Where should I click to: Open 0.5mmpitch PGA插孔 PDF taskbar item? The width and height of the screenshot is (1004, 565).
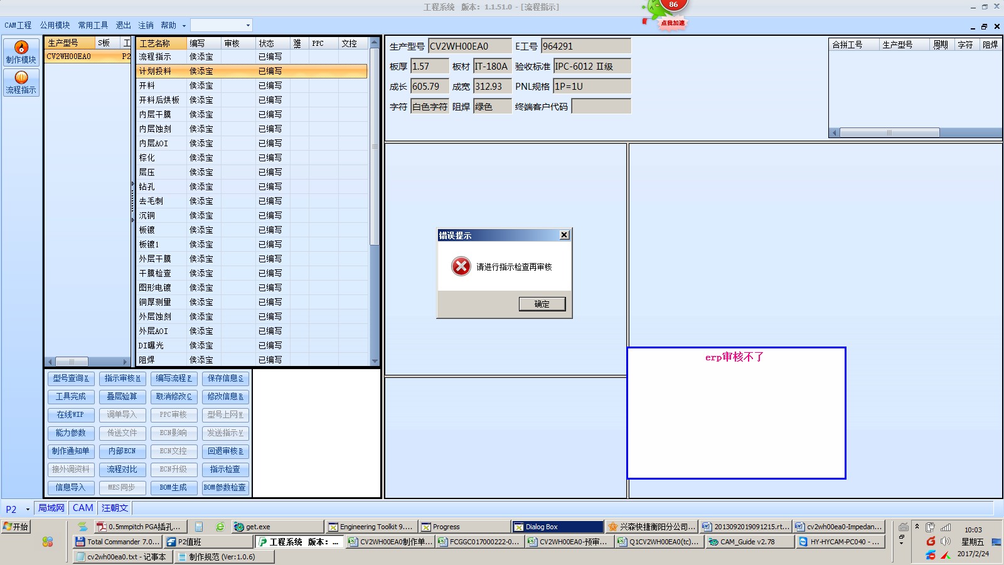click(139, 527)
